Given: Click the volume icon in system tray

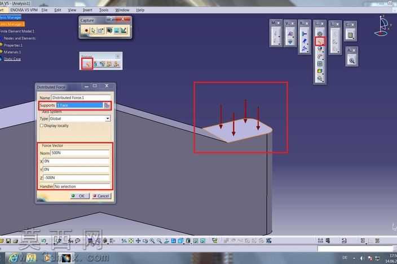Looking at the screenshot, I should tap(361, 258).
